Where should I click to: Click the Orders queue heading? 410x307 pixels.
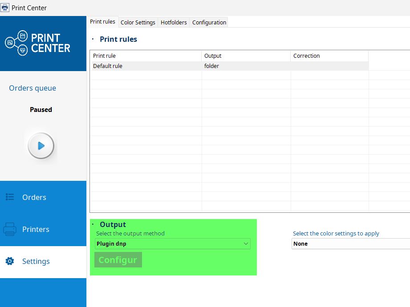[32, 88]
